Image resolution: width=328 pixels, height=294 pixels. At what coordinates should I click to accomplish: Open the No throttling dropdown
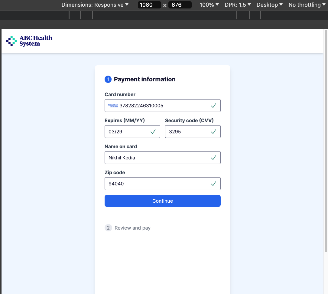pos(307,5)
